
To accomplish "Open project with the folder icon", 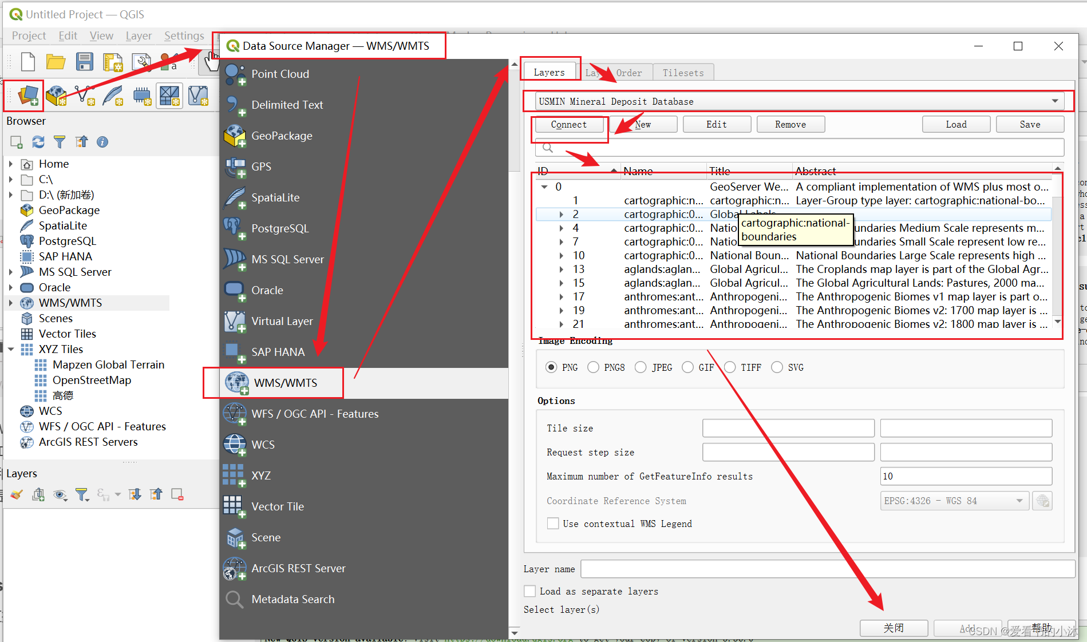I will (x=56, y=62).
